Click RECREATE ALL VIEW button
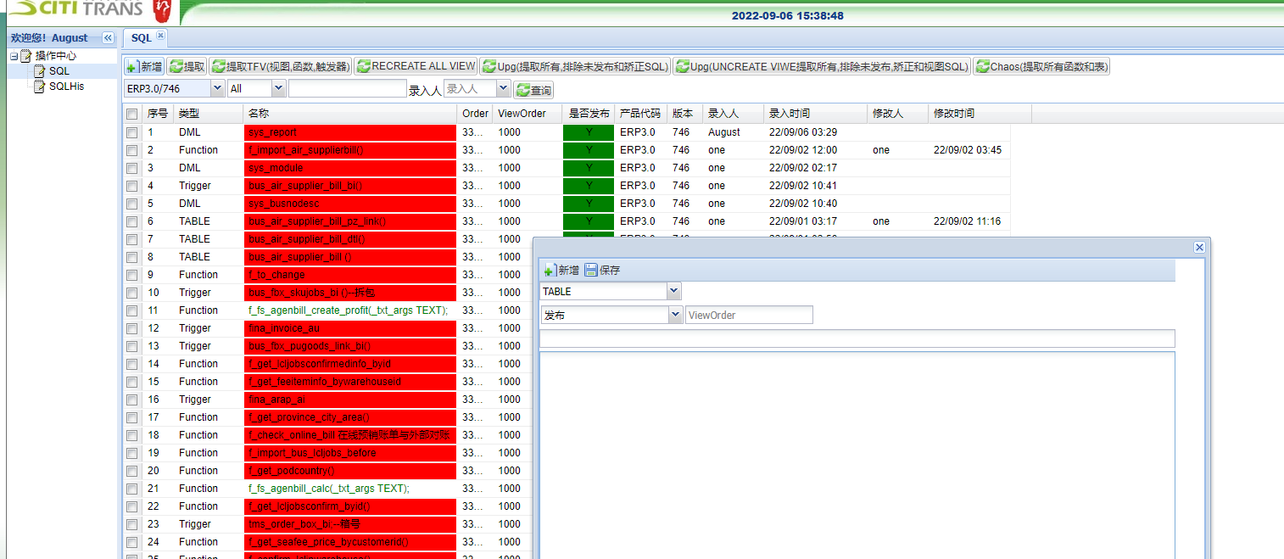This screenshot has width=1284, height=559. click(416, 66)
